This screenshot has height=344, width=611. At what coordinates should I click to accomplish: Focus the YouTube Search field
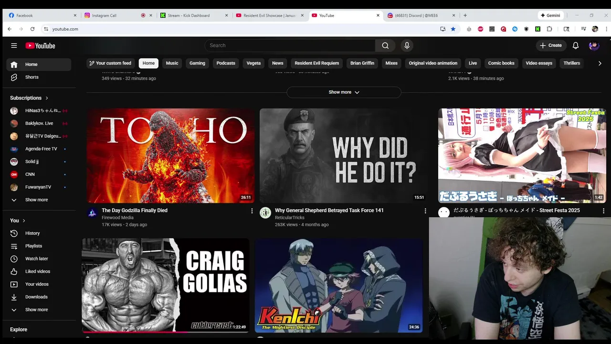[290, 45]
